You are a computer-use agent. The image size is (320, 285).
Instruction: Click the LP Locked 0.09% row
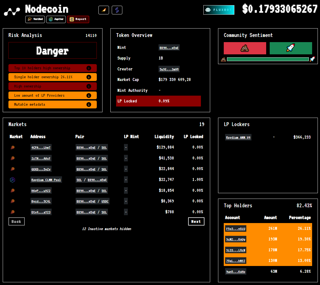tap(158, 101)
